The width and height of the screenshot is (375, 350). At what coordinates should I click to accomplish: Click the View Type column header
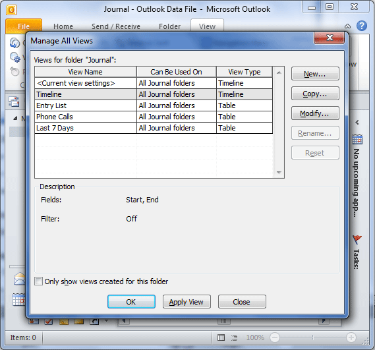pyautogui.click(x=245, y=72)
